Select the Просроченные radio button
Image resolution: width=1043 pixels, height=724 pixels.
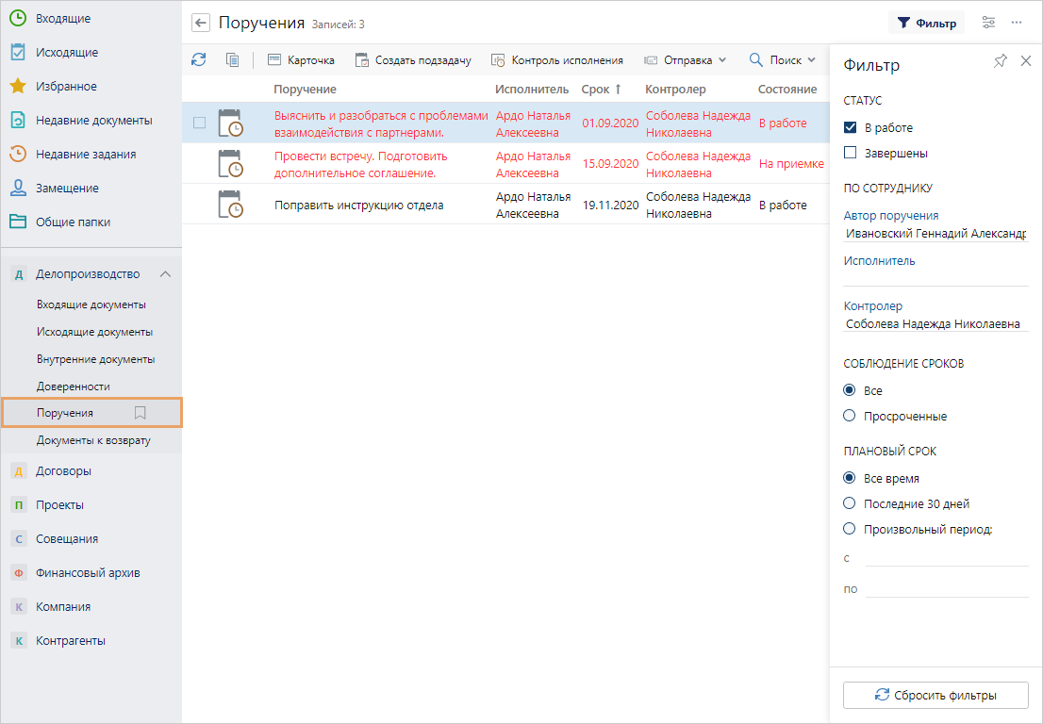point(850,416)
